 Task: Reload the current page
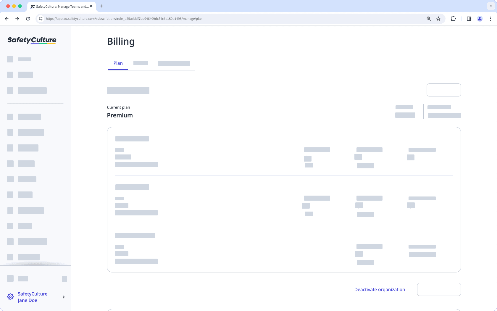point(28,18)
